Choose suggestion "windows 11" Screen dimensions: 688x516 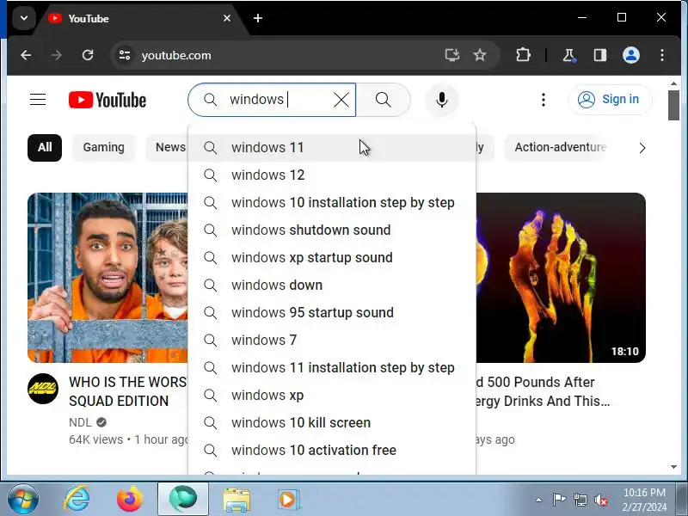(332, 147)
